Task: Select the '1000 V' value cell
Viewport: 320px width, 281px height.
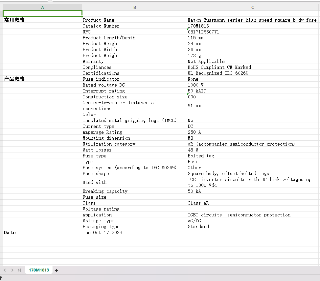Action: (253, 85)
